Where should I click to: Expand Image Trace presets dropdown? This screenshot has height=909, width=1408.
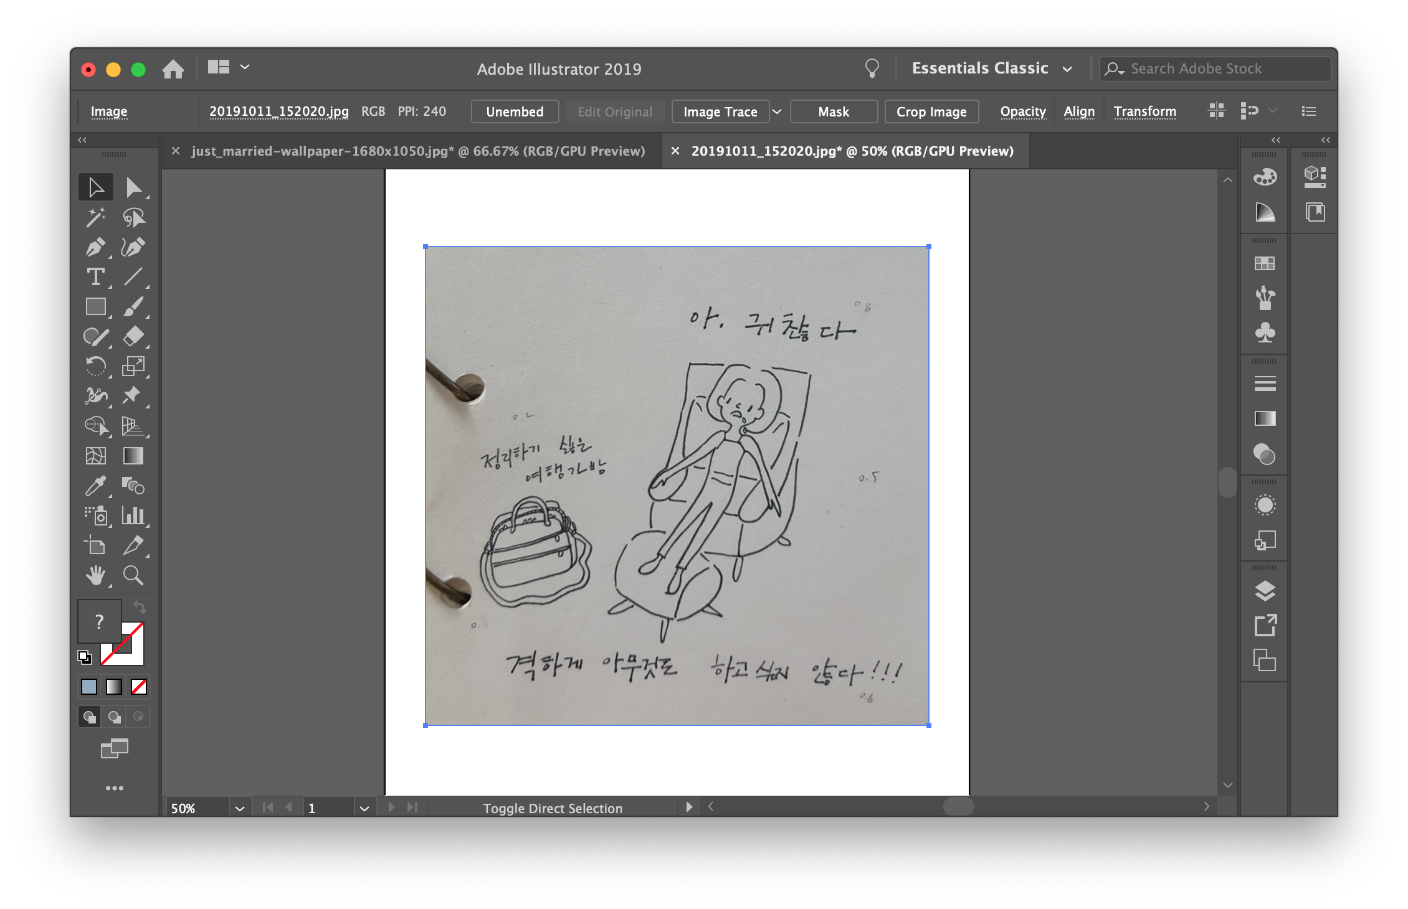pyautogui.click(x=777, y=111)
